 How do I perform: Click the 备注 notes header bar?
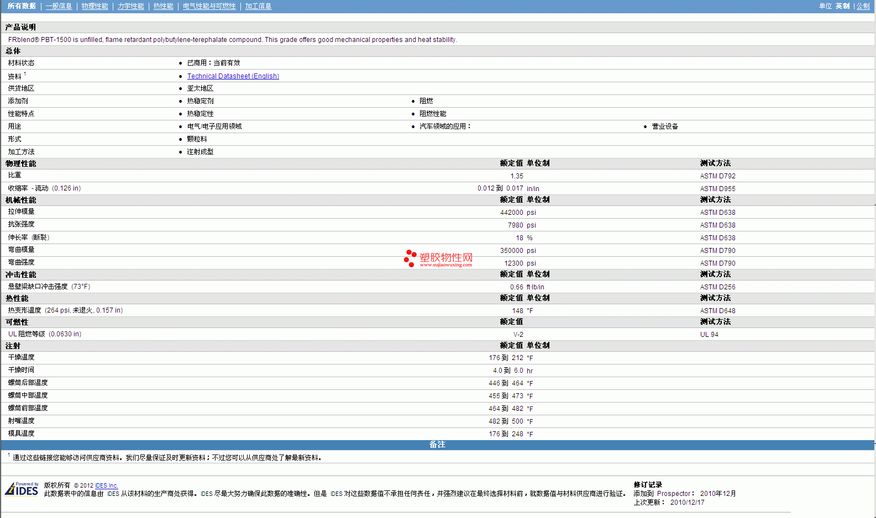coord(437,445)
